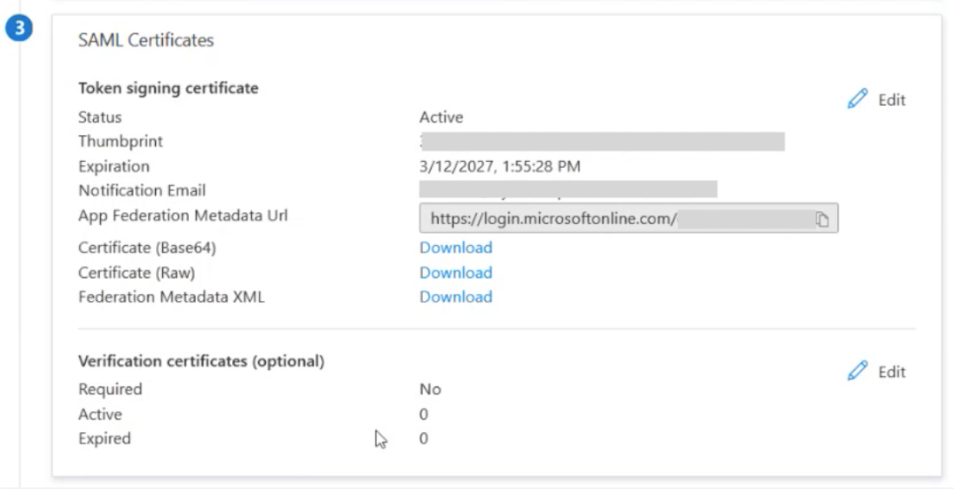Click the Expiration date 3/12/2027 value
This screenshot has height=489, width=954.
[499, 167]
